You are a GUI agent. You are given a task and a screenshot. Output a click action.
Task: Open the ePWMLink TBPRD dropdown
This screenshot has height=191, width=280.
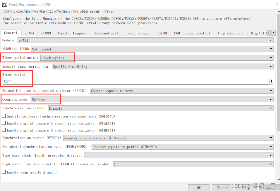(x=152, y=49)
